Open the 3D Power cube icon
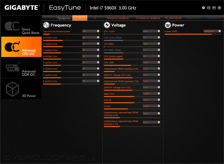This screenshot has height=164, width=224. [x=13, y=89]
